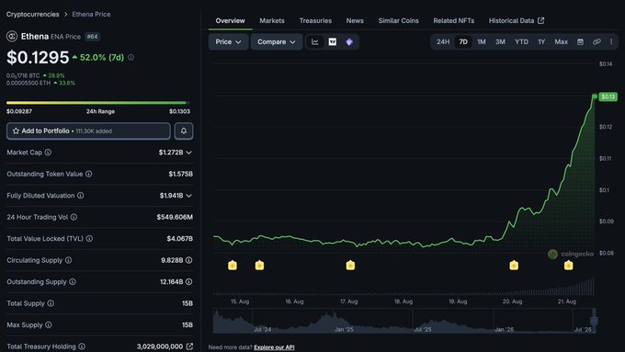Screen dimensions: 625x352
Task: Switch to the Treasuries tab
Action: point(315,21)
